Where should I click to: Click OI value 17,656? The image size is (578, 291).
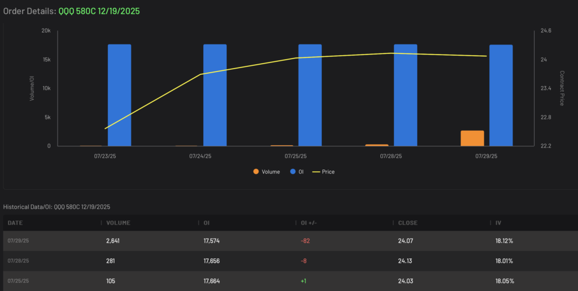[212, 261]
